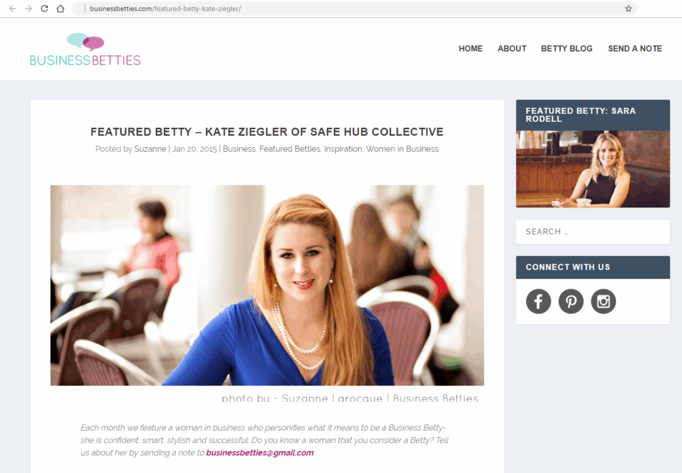Go forward with the forward arrow

tap(28, 8)
